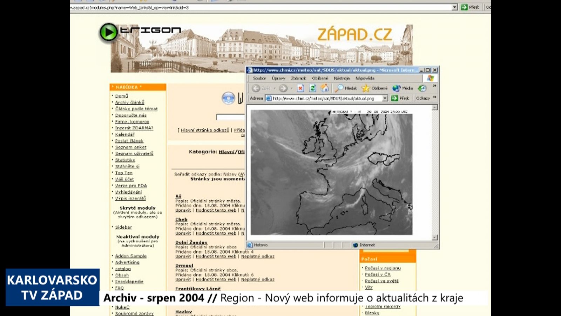Click the Trigon play logo icon

pyautogui.click(x=108, y=32)
